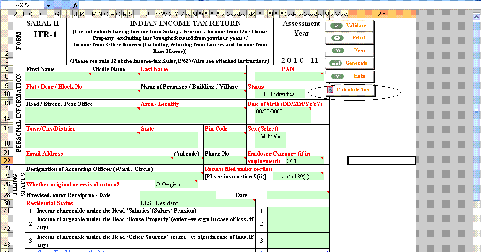Click the double-arrow icon on Next
481x252 pixels.
[337, 51]
